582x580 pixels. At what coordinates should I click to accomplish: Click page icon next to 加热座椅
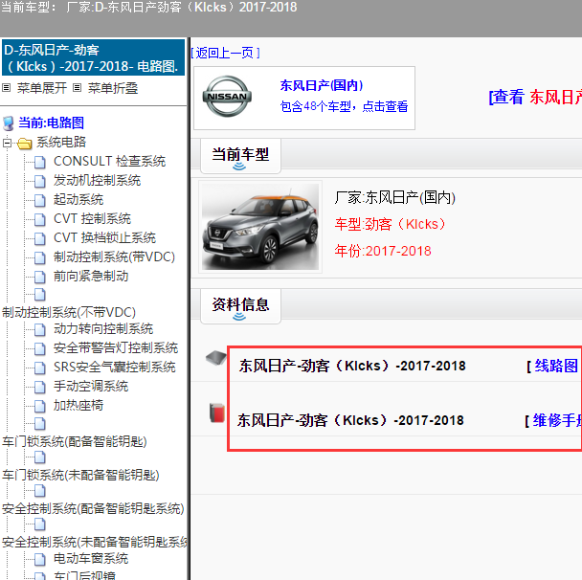39,406
